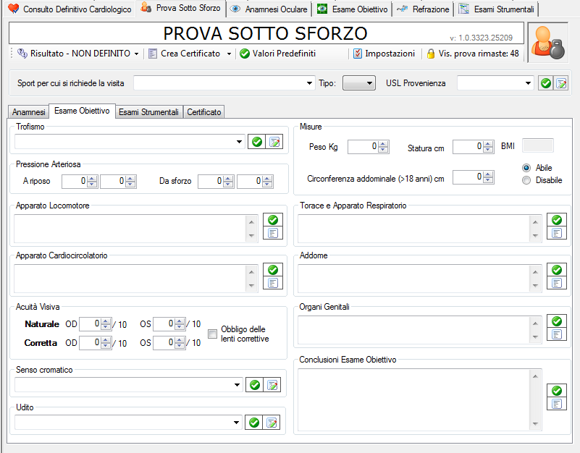Select the Abile radio button
The height and width of the screenshot is (453, 580).
[526, 167]
